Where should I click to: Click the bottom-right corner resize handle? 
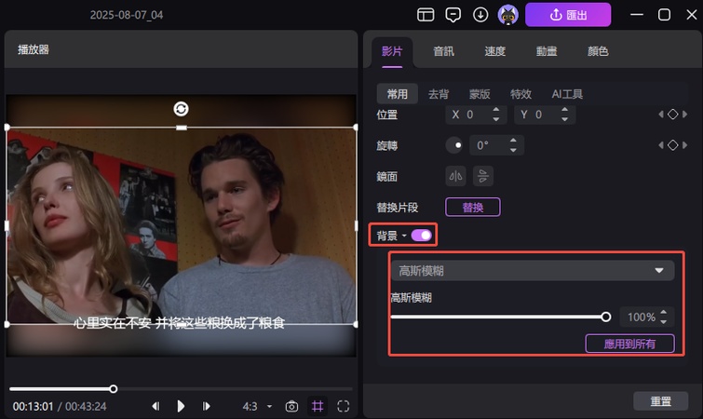pos(356,324)
